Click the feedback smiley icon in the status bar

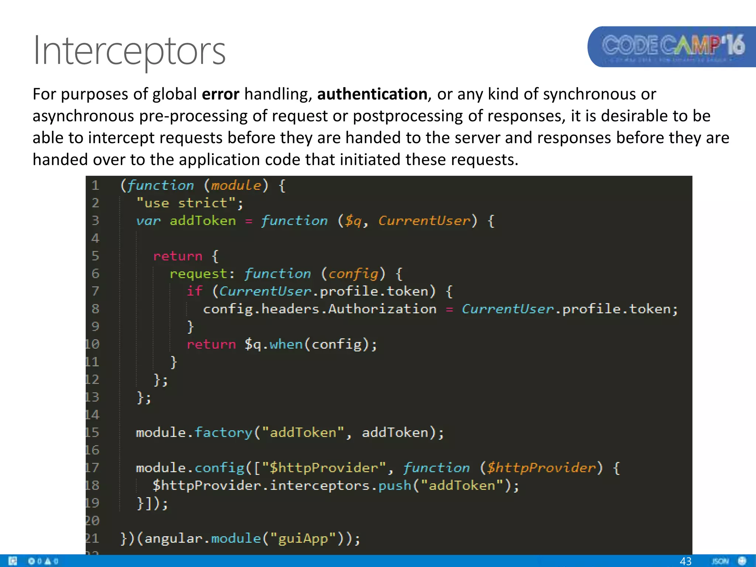(742, 561)
